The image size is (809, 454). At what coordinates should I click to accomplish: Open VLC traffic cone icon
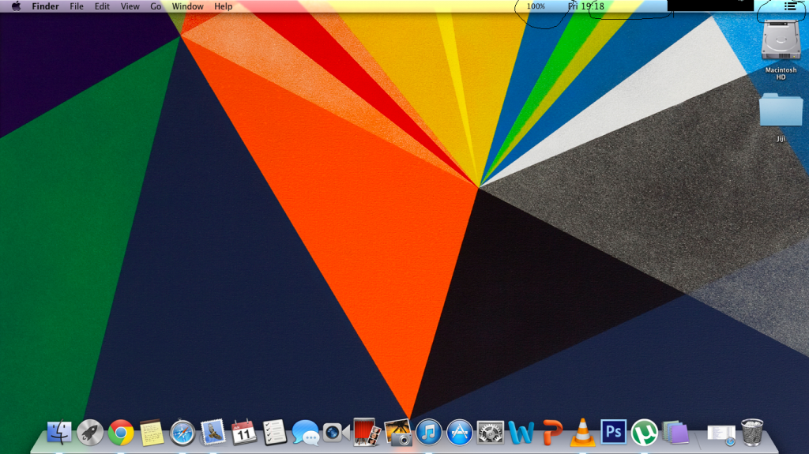(x=582, y=433)
